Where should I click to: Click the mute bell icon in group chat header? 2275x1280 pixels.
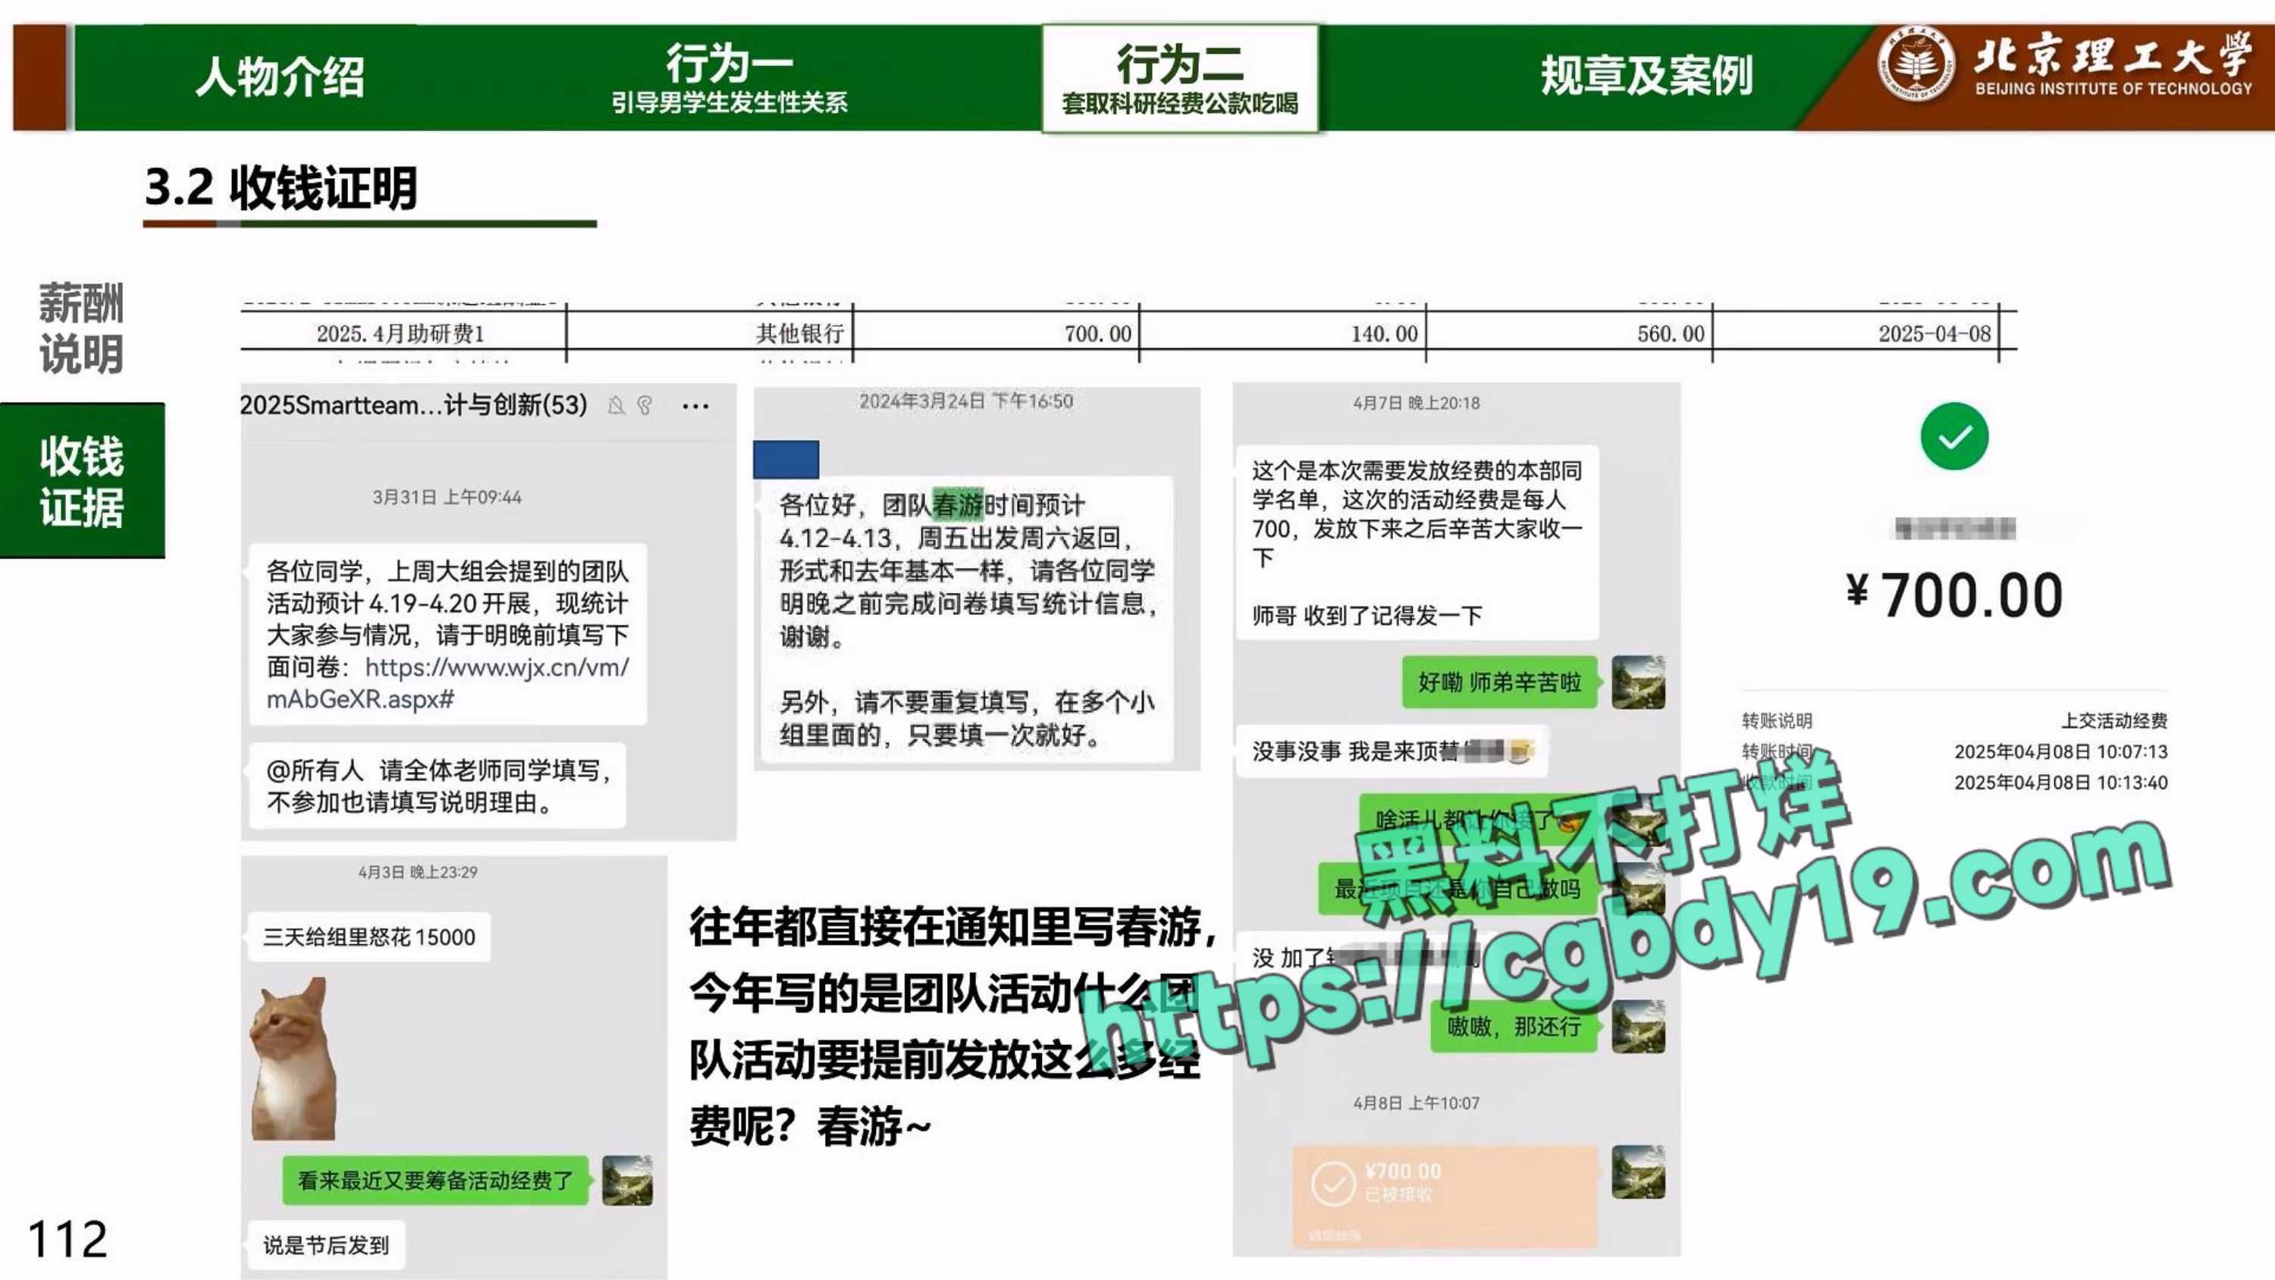click(x=617, y=406)
